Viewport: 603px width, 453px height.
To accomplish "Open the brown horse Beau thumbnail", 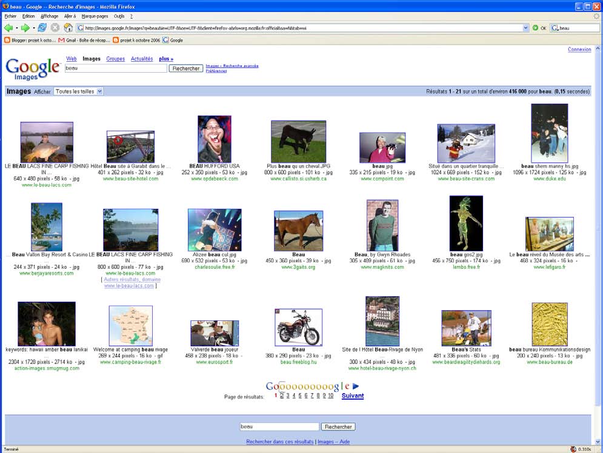I will coord(298,231).
